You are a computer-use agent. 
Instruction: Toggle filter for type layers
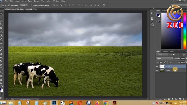(x=177, y=55)
